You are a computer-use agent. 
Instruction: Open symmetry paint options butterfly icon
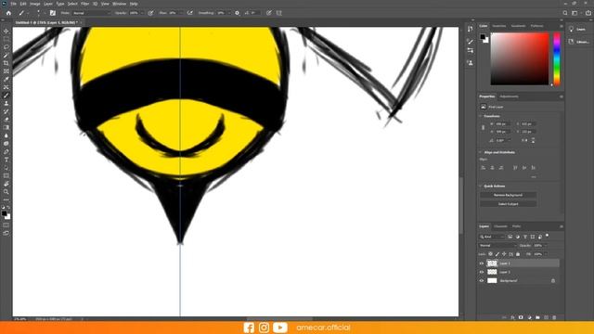coord(278,13)
